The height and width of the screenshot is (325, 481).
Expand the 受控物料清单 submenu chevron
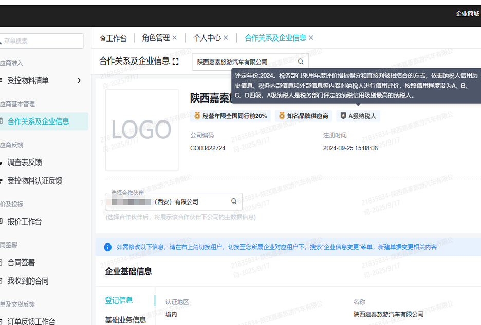tap(79, 80)
